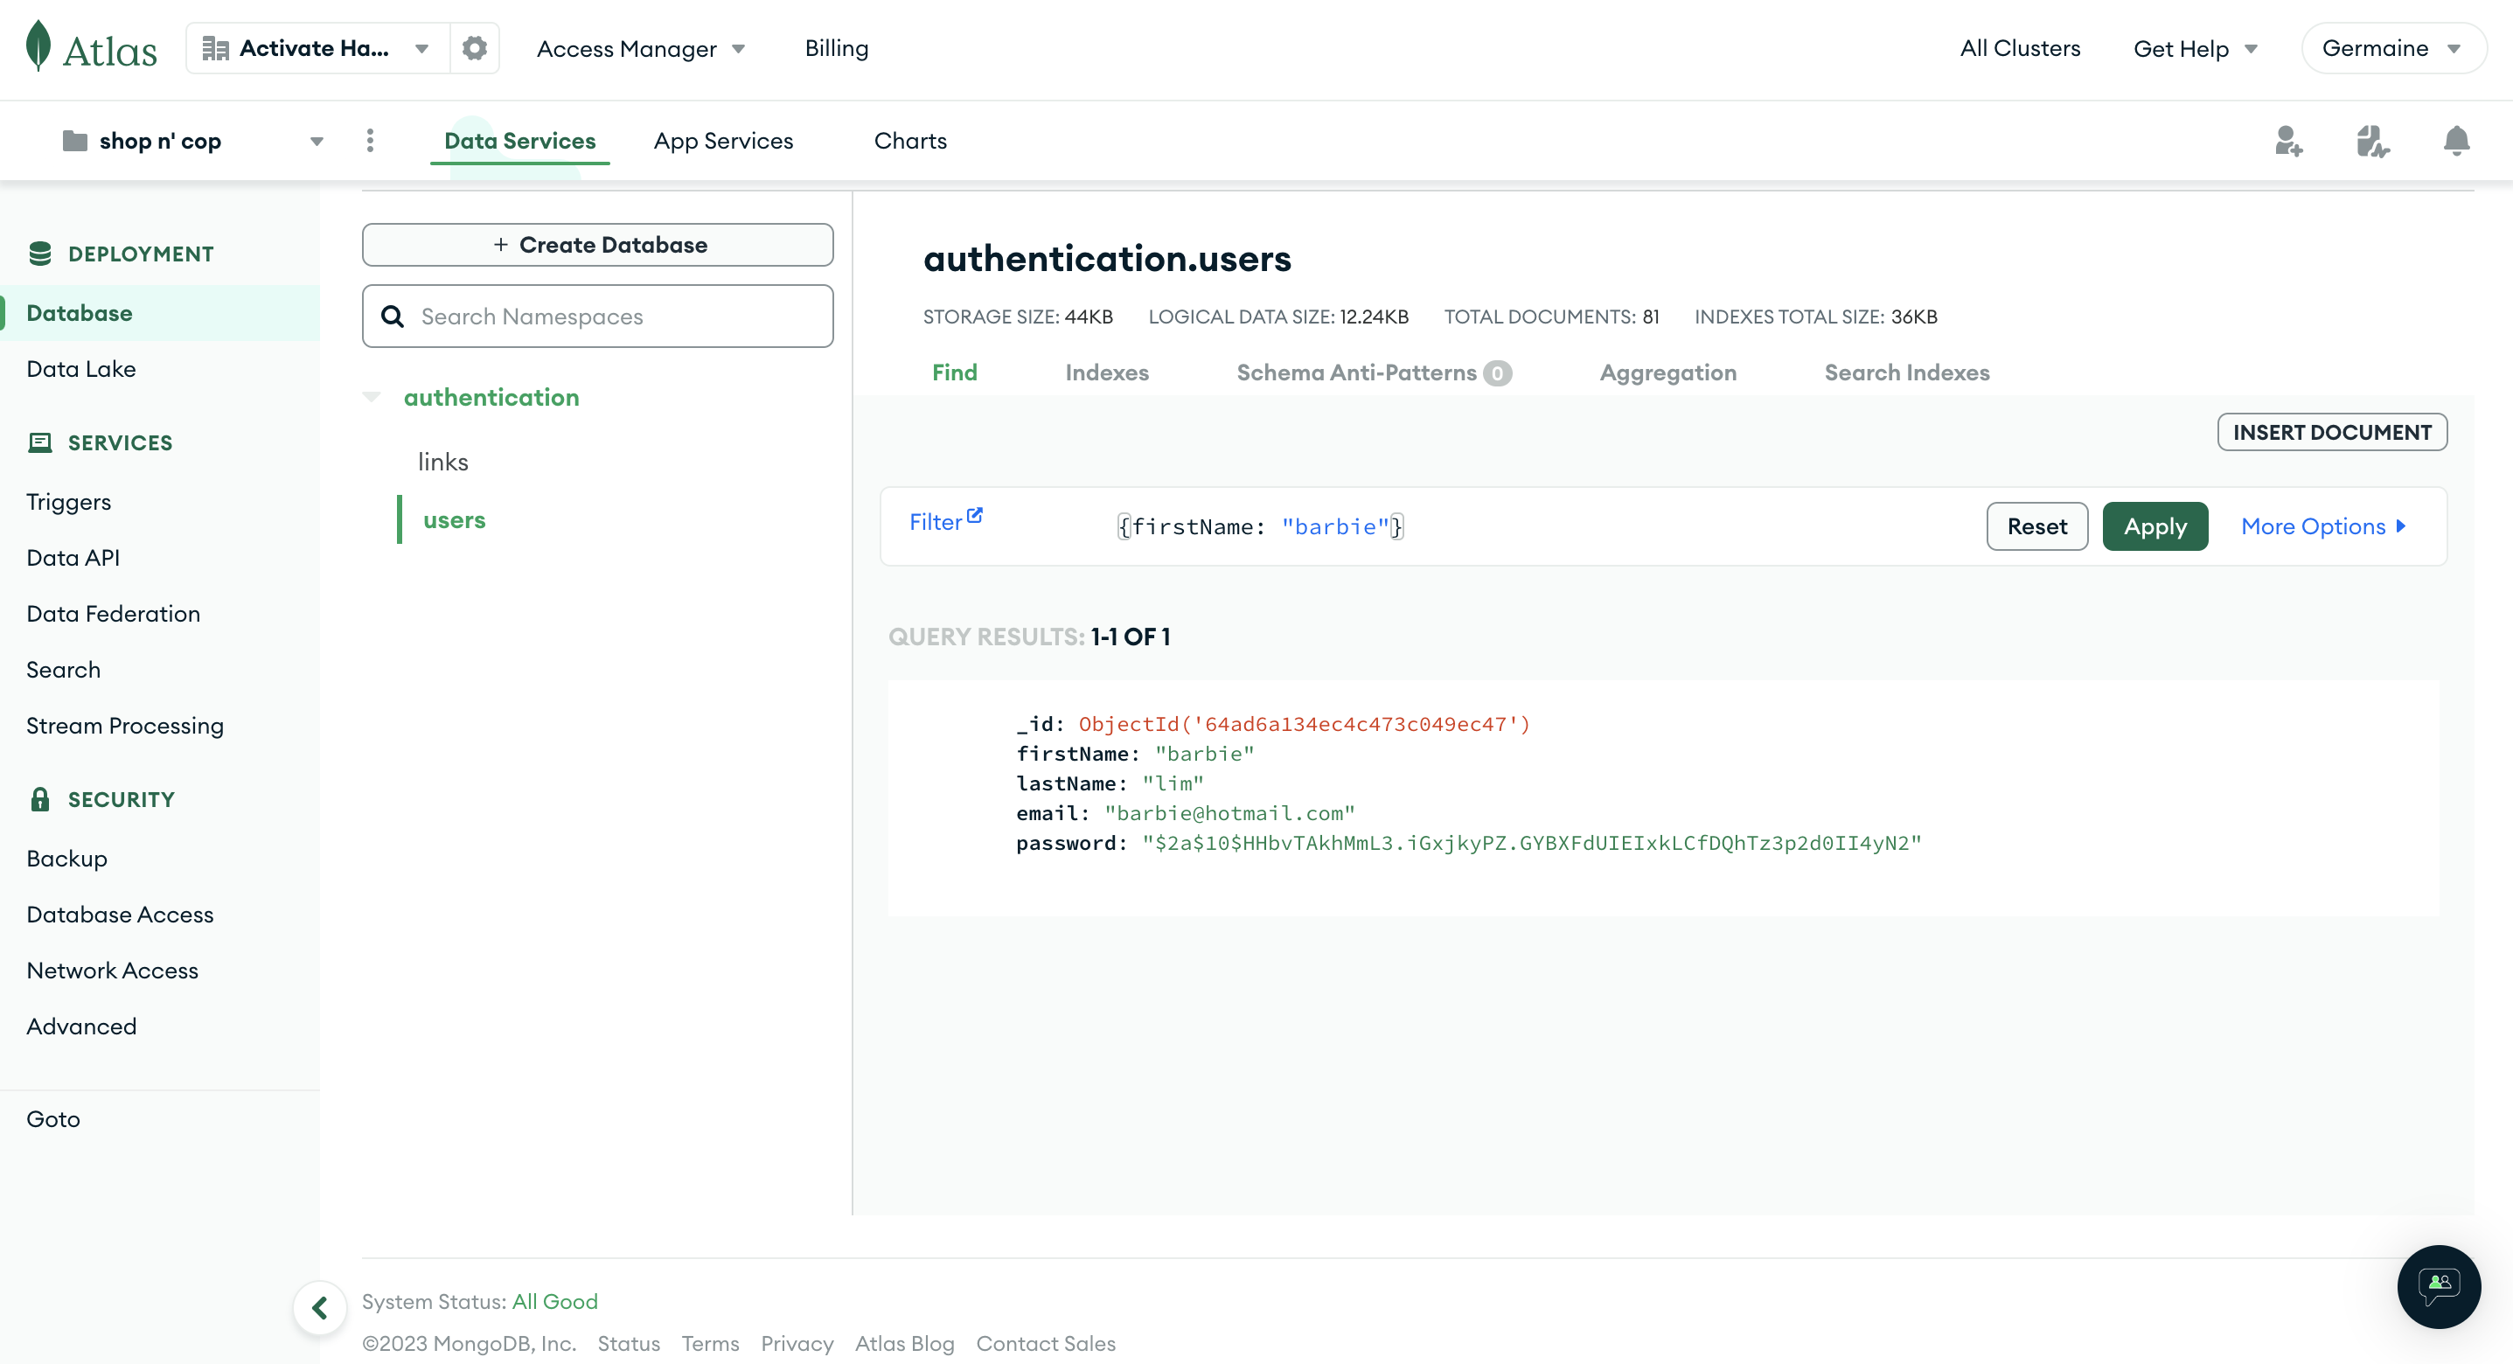
Task: Open the project activity feed icon
Action: click(2371, 141)
